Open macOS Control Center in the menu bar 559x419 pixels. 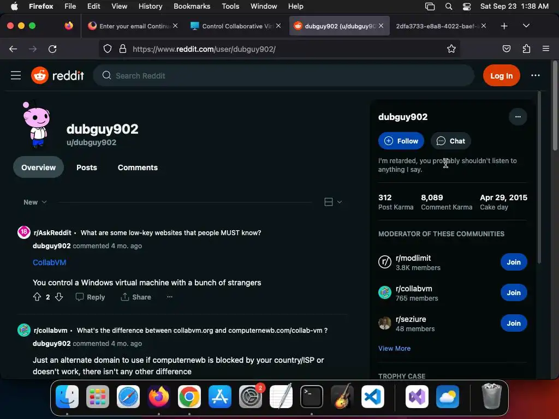click(466, 7)
